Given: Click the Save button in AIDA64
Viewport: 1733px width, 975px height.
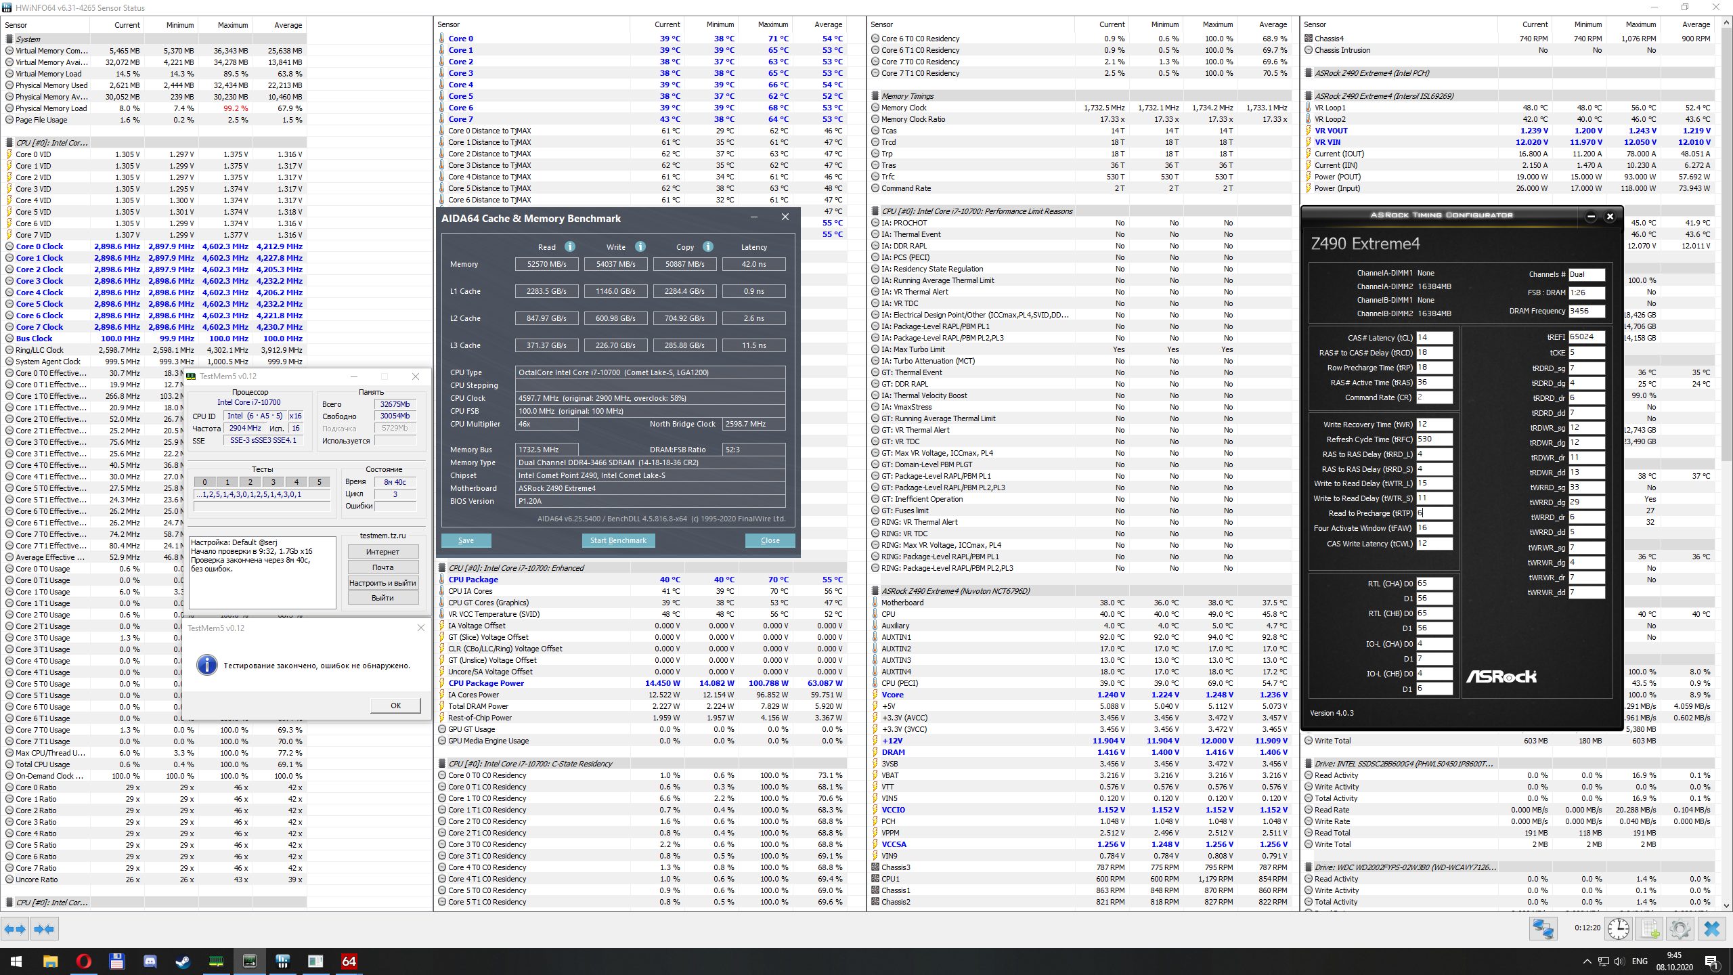Looking at the screenshot, I should [466, 540].
